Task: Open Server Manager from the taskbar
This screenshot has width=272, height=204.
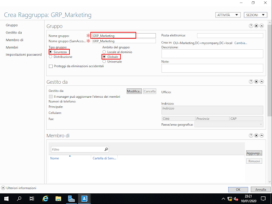Action: point(71,198)
